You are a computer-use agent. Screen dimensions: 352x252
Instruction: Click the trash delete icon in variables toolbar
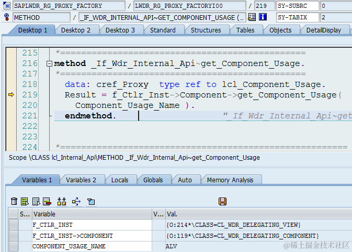[14, 201]
